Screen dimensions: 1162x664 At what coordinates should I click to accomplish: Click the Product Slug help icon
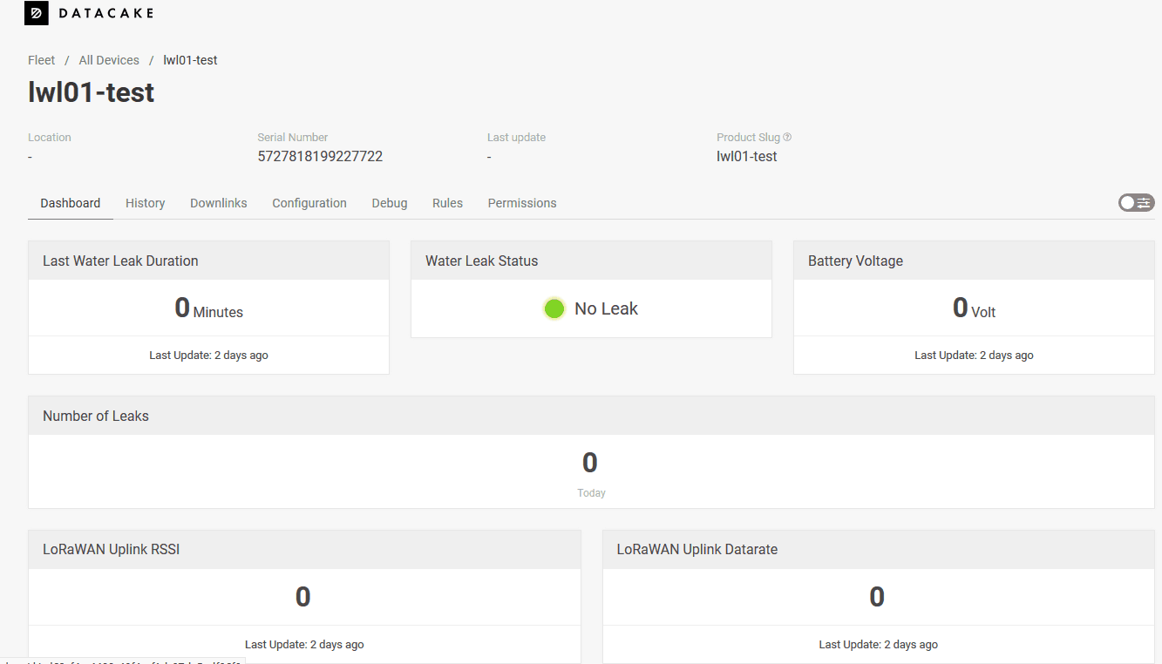(x=787, y=138)
